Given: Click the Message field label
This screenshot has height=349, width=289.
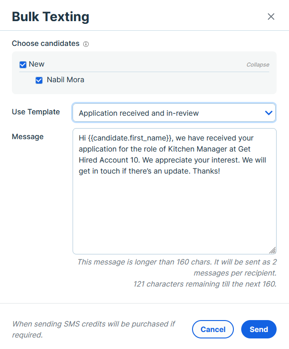Looking at the screenshot, I should 28,137.
